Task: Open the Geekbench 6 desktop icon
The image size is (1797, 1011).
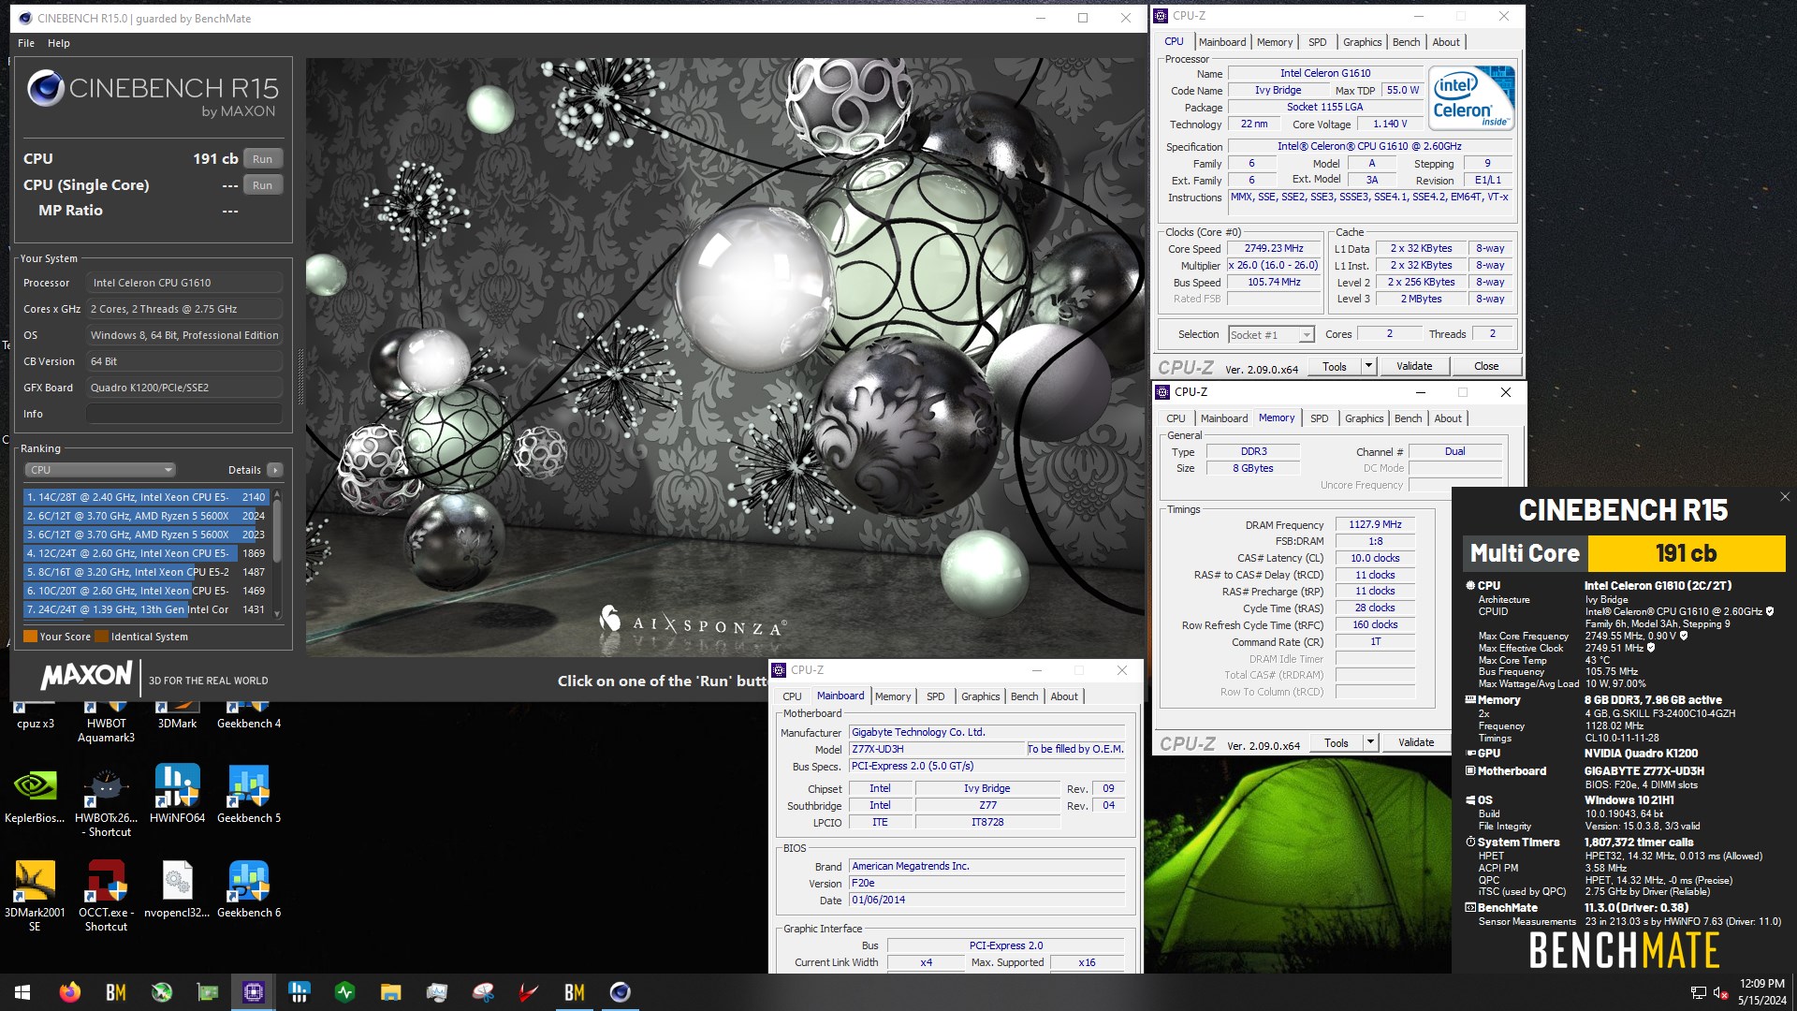Action: 249,888
